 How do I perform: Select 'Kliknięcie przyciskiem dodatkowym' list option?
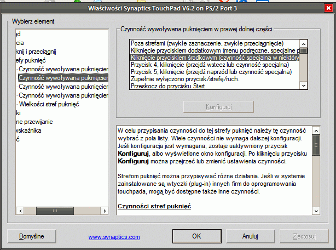pos(215,50)
